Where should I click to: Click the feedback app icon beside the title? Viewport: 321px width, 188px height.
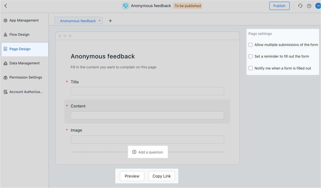(x=125, y=6)
